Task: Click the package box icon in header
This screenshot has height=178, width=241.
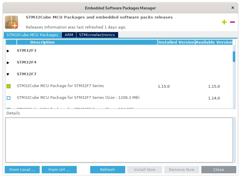Action: [11, 22]
